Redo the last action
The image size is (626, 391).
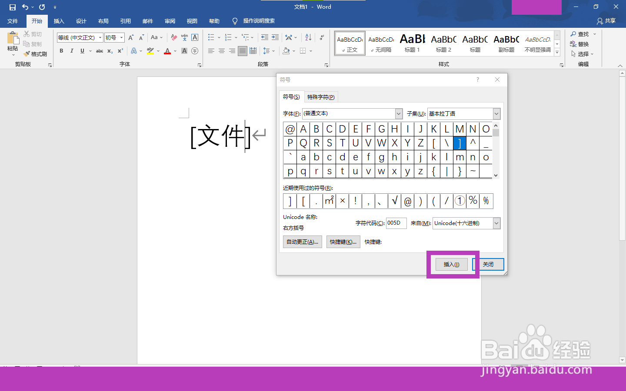42,7
